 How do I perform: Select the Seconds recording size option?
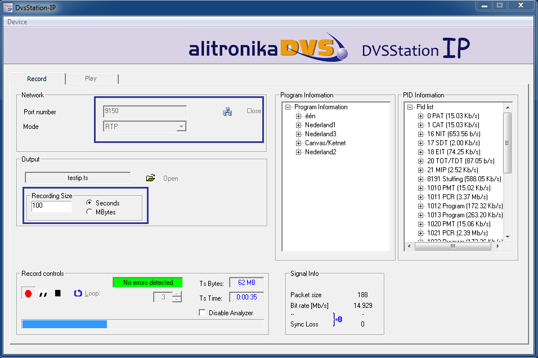pyautogui.click(x=89, y=203)
